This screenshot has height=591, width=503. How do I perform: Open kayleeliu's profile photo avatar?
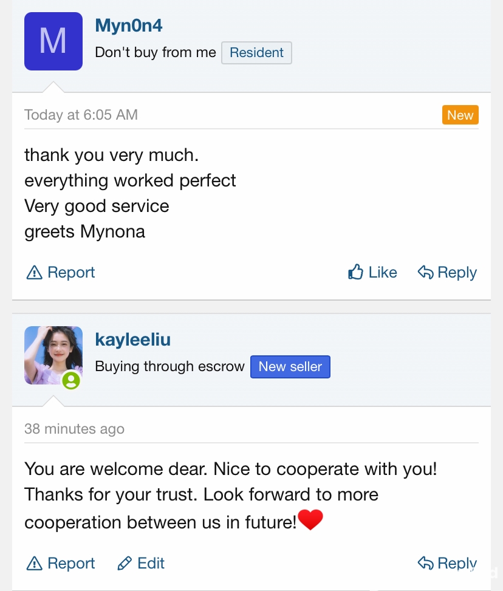[x=53, y=355]
